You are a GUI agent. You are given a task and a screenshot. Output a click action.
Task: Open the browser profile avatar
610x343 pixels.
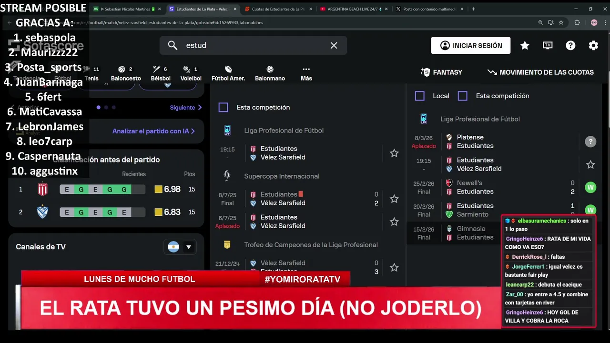point(594,22)
